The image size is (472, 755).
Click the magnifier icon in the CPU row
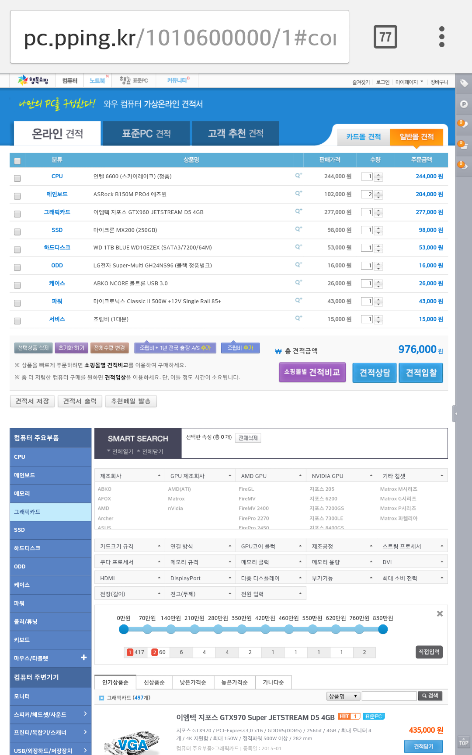coord(298,176)
